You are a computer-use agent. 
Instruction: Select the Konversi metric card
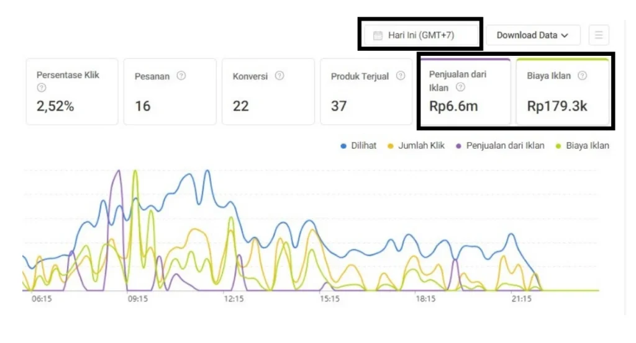[268, 92]
